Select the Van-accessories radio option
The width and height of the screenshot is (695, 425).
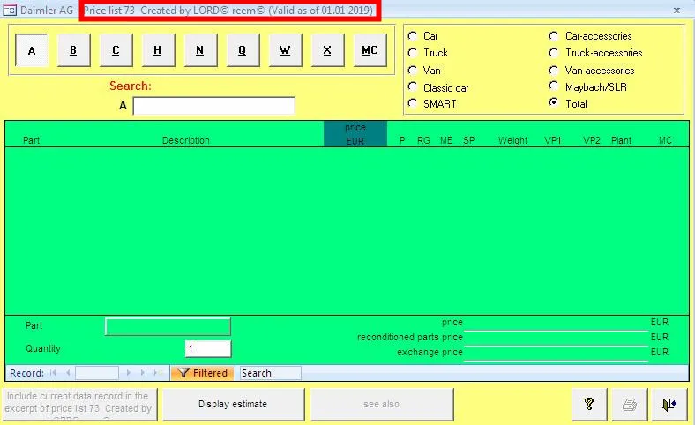(x=554, y=70)
